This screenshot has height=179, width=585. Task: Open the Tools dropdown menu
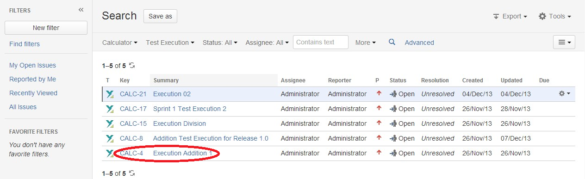pos(555,16)
